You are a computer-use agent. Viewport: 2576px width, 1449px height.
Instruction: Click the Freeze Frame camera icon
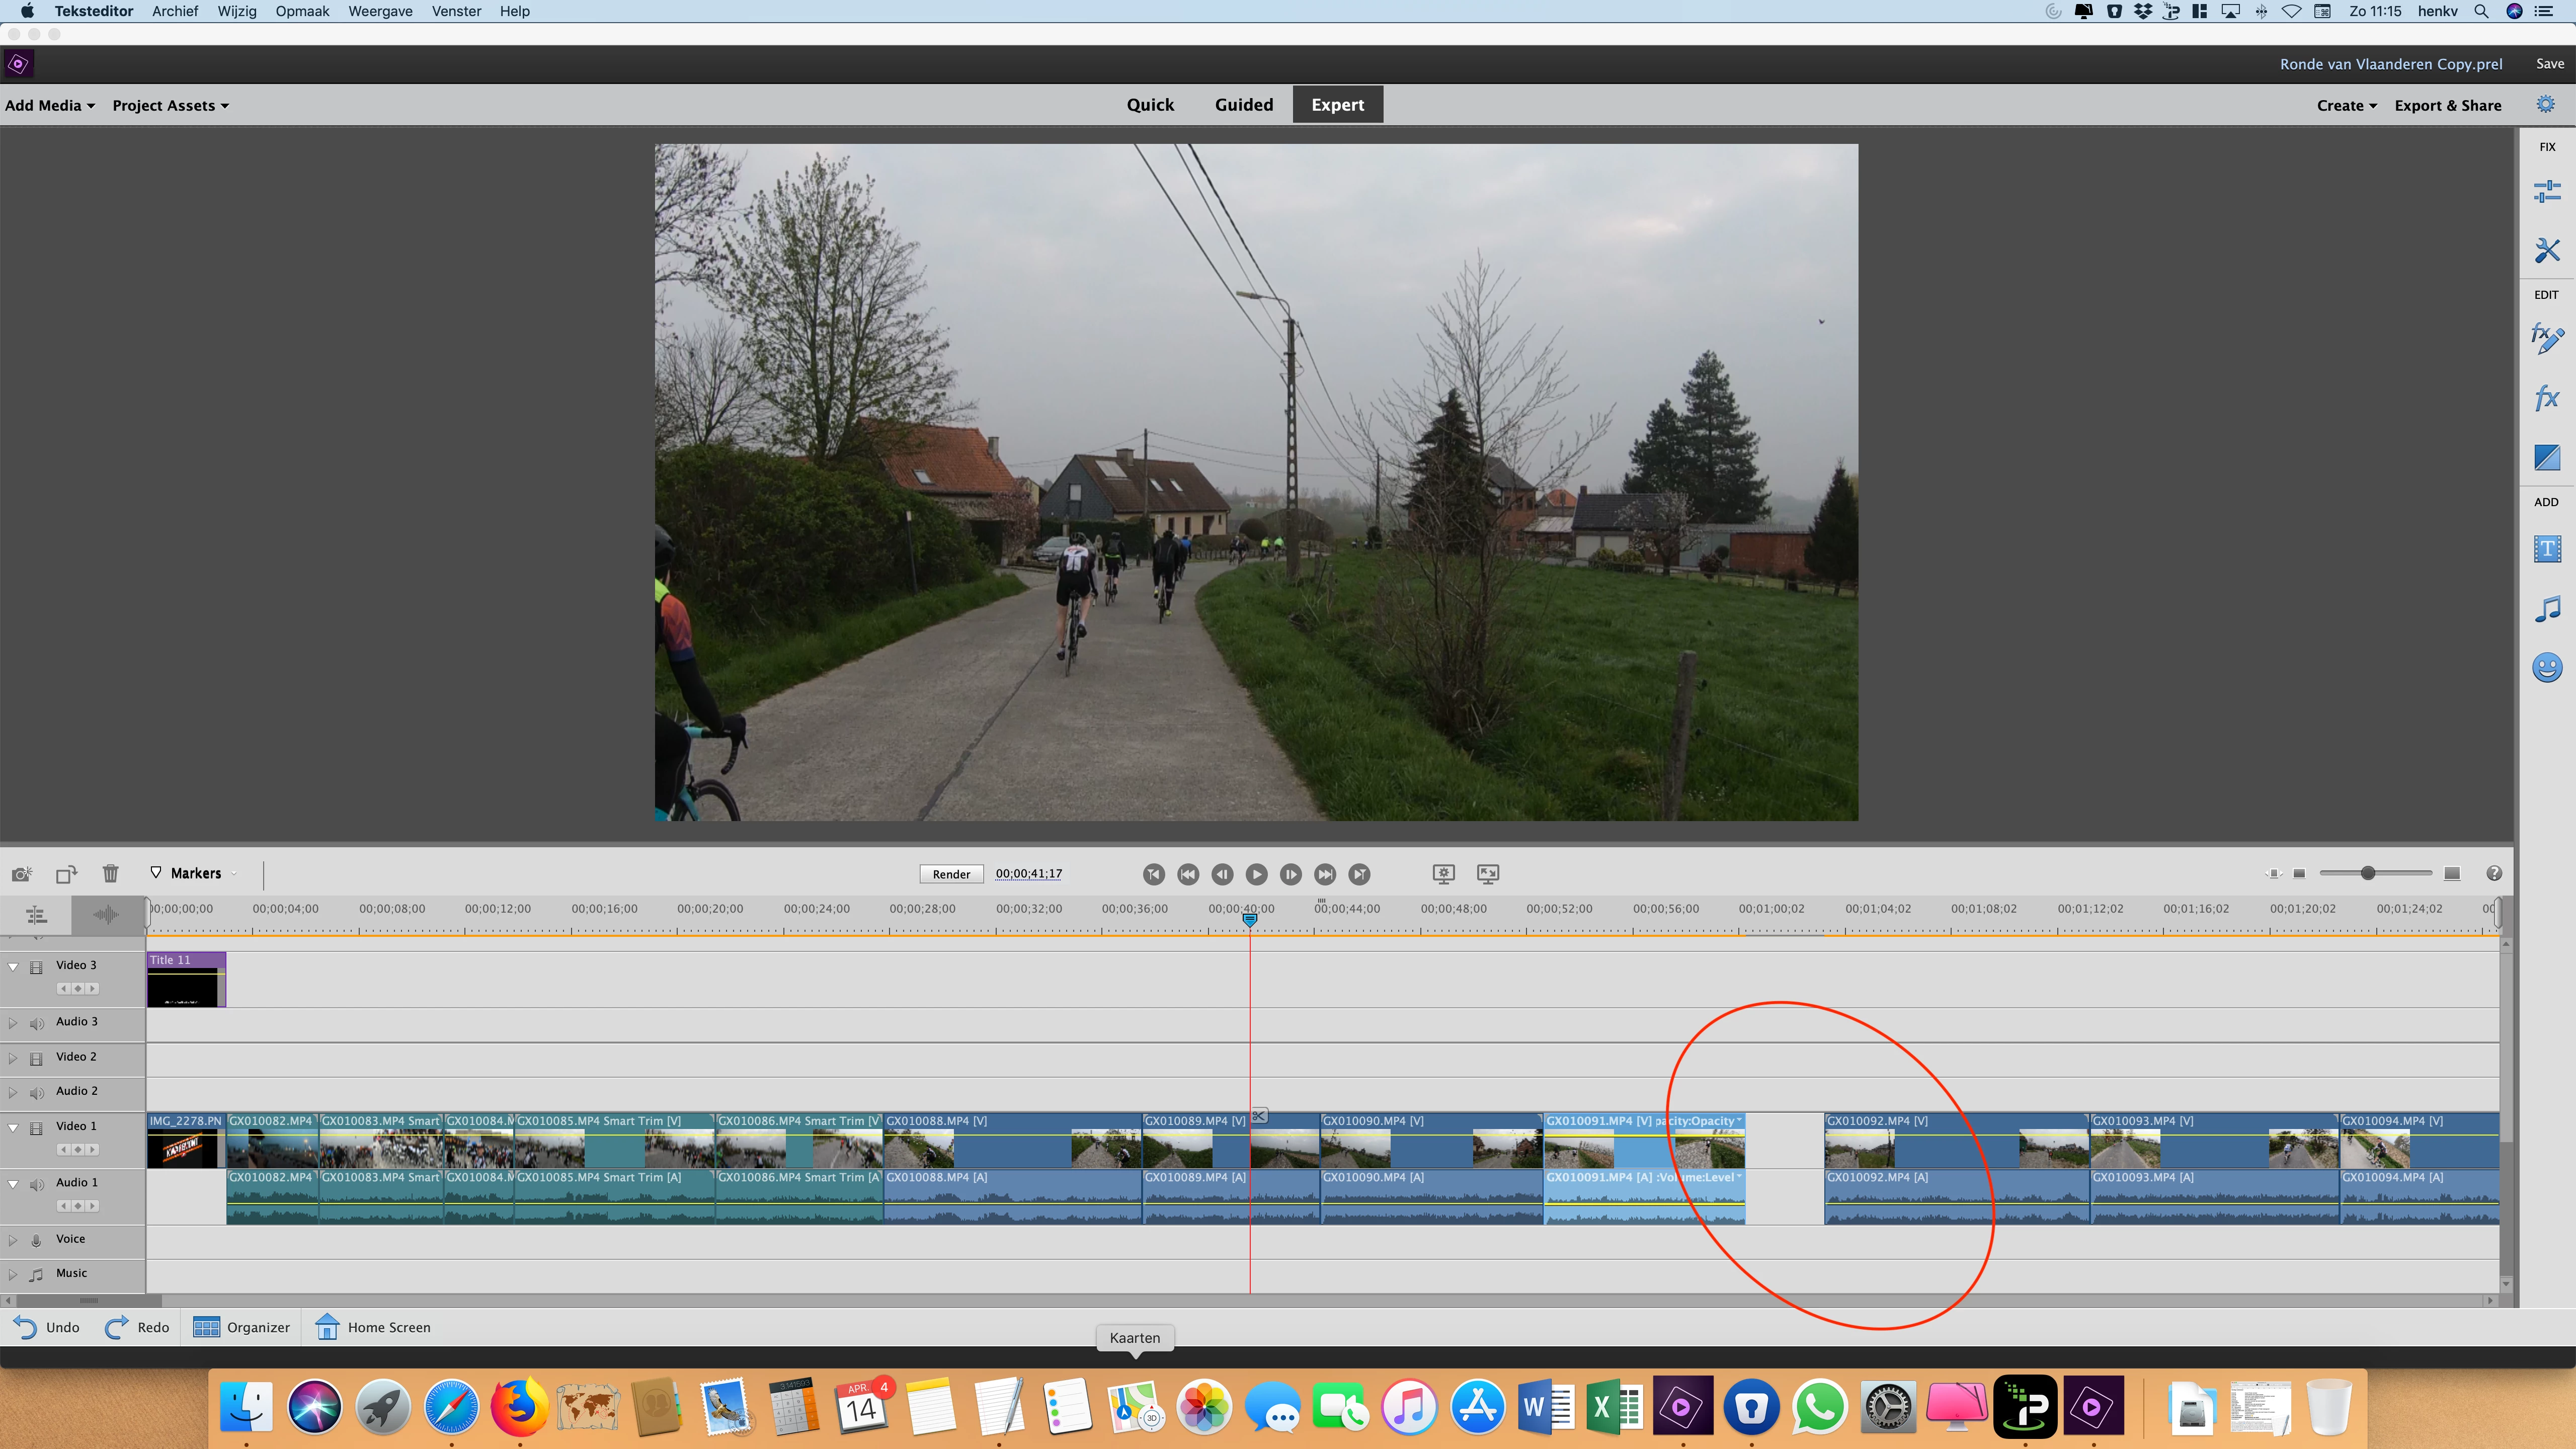click(x=22, y=874)
